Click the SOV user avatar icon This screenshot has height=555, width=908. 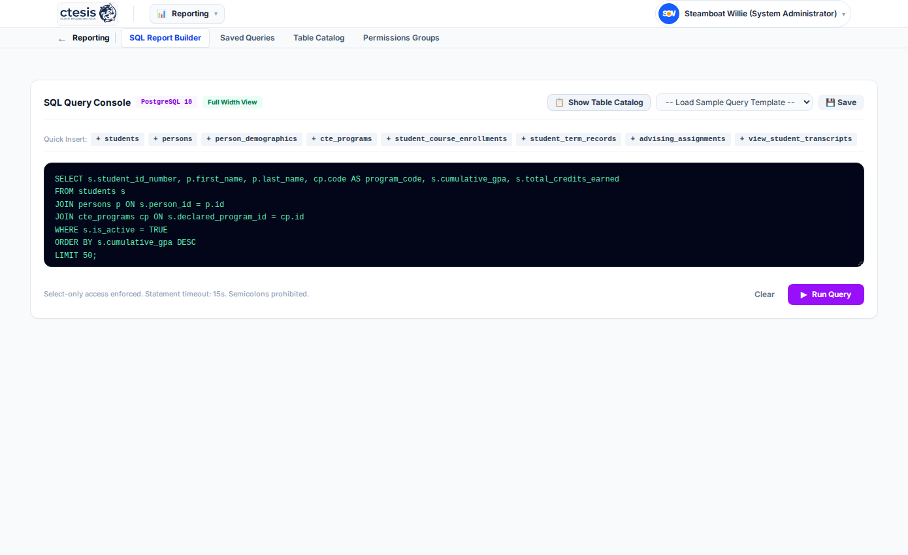(x=668, y=14)
